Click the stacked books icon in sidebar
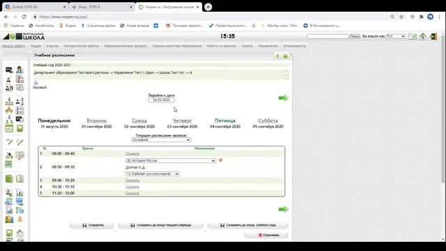This screenshot has width=446, height=251. [x=9, y=219]
